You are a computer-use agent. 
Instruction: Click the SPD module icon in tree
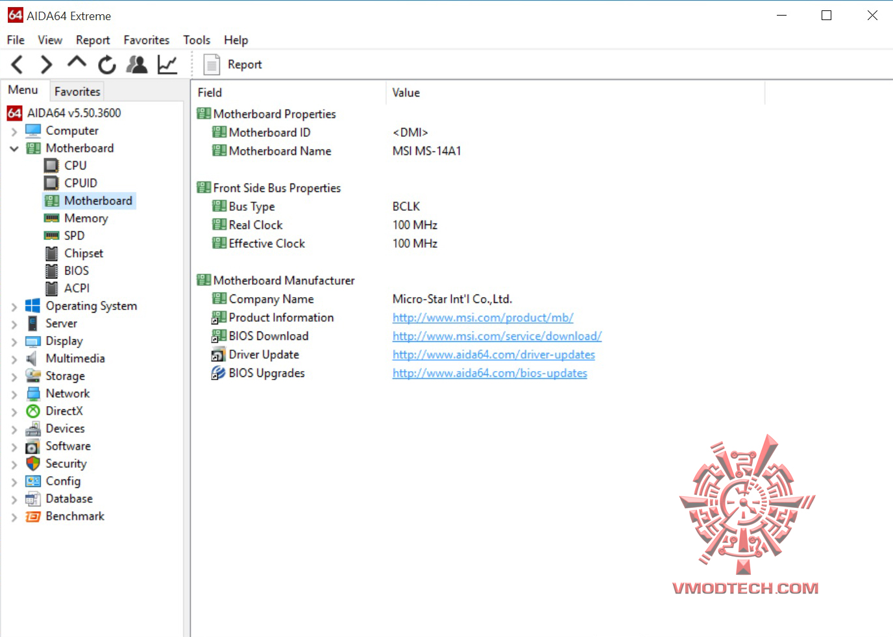tap(51, 235)
